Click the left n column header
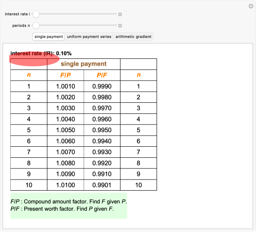Screen dimensions: 256x232 (x=29, y=75)
